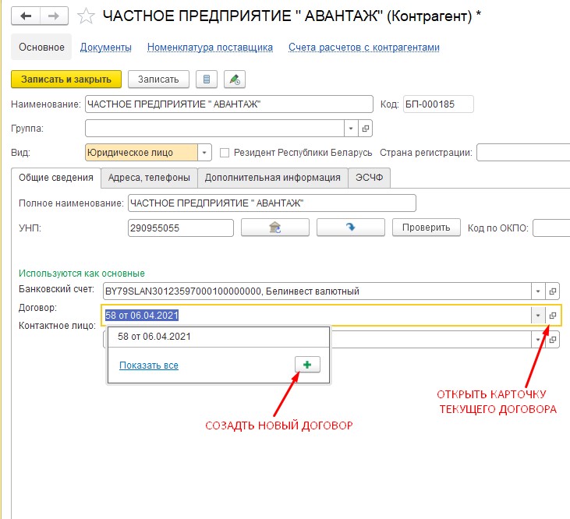
Task: Open the list icon button beside Записать
Action: (207, 79)
